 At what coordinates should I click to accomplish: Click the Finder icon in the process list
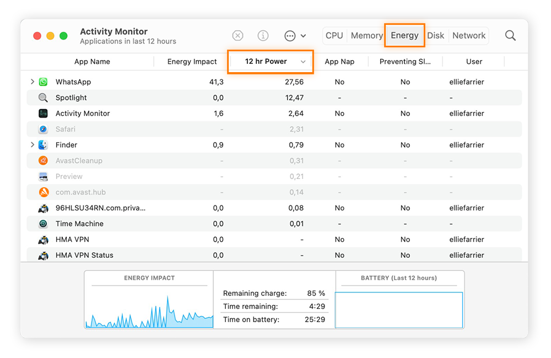pyautogui.click(x=43, y=145)
